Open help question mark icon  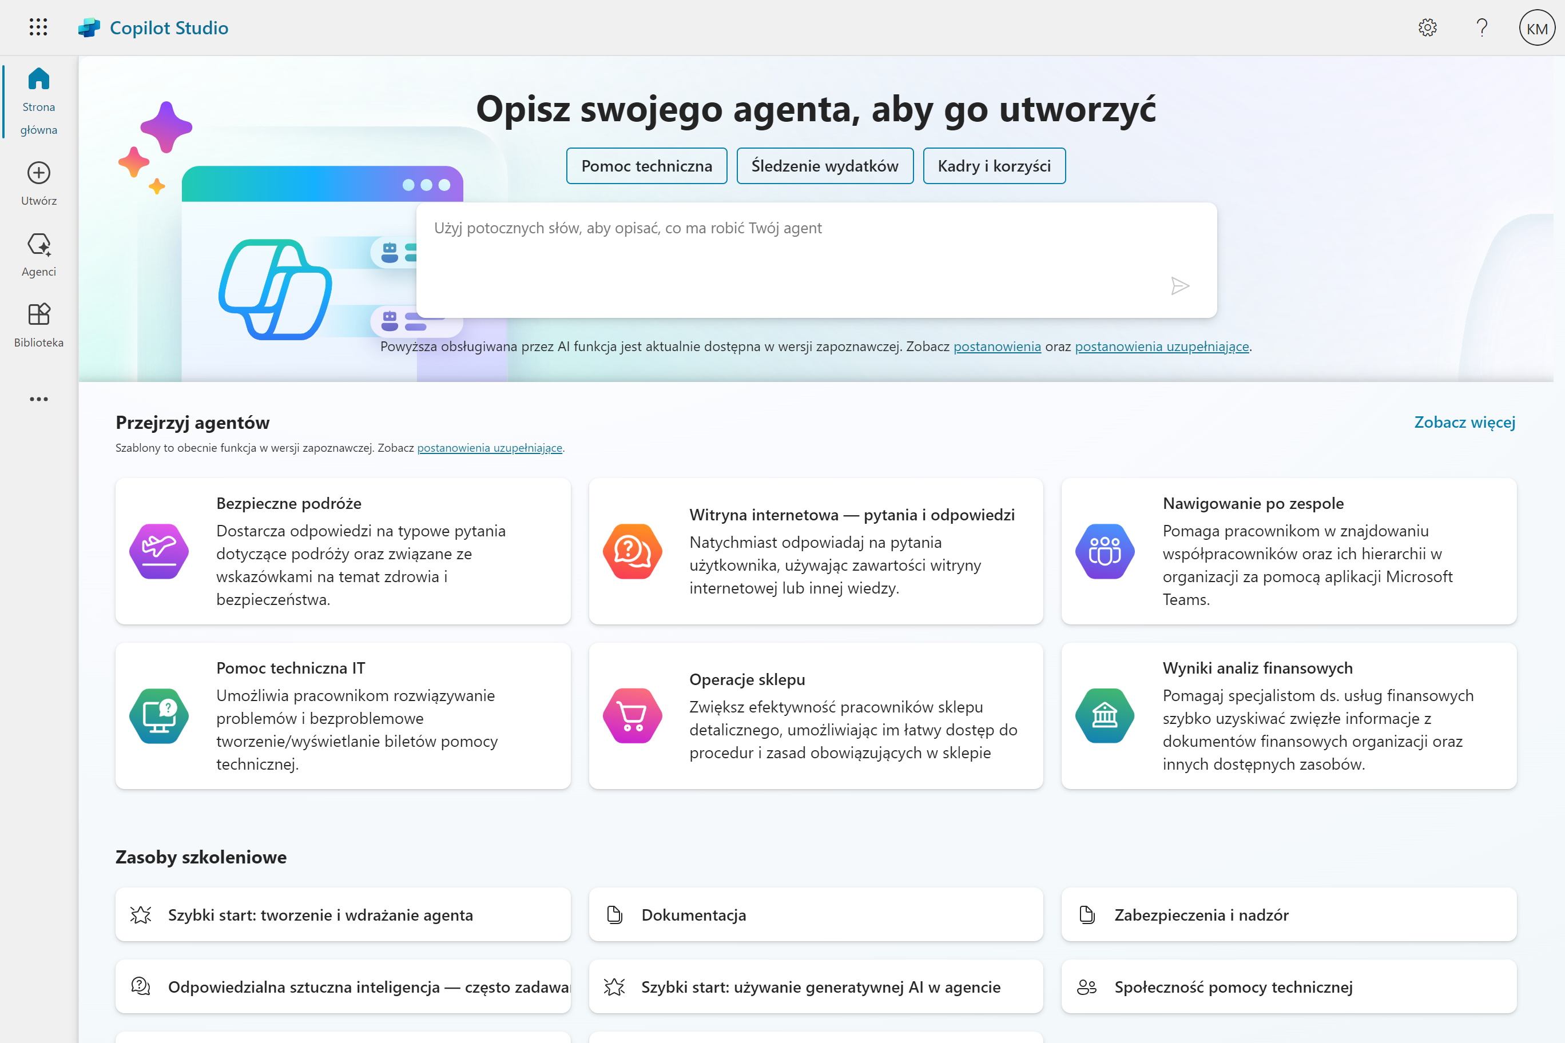pyautogui.click(x=1482, y=28)
